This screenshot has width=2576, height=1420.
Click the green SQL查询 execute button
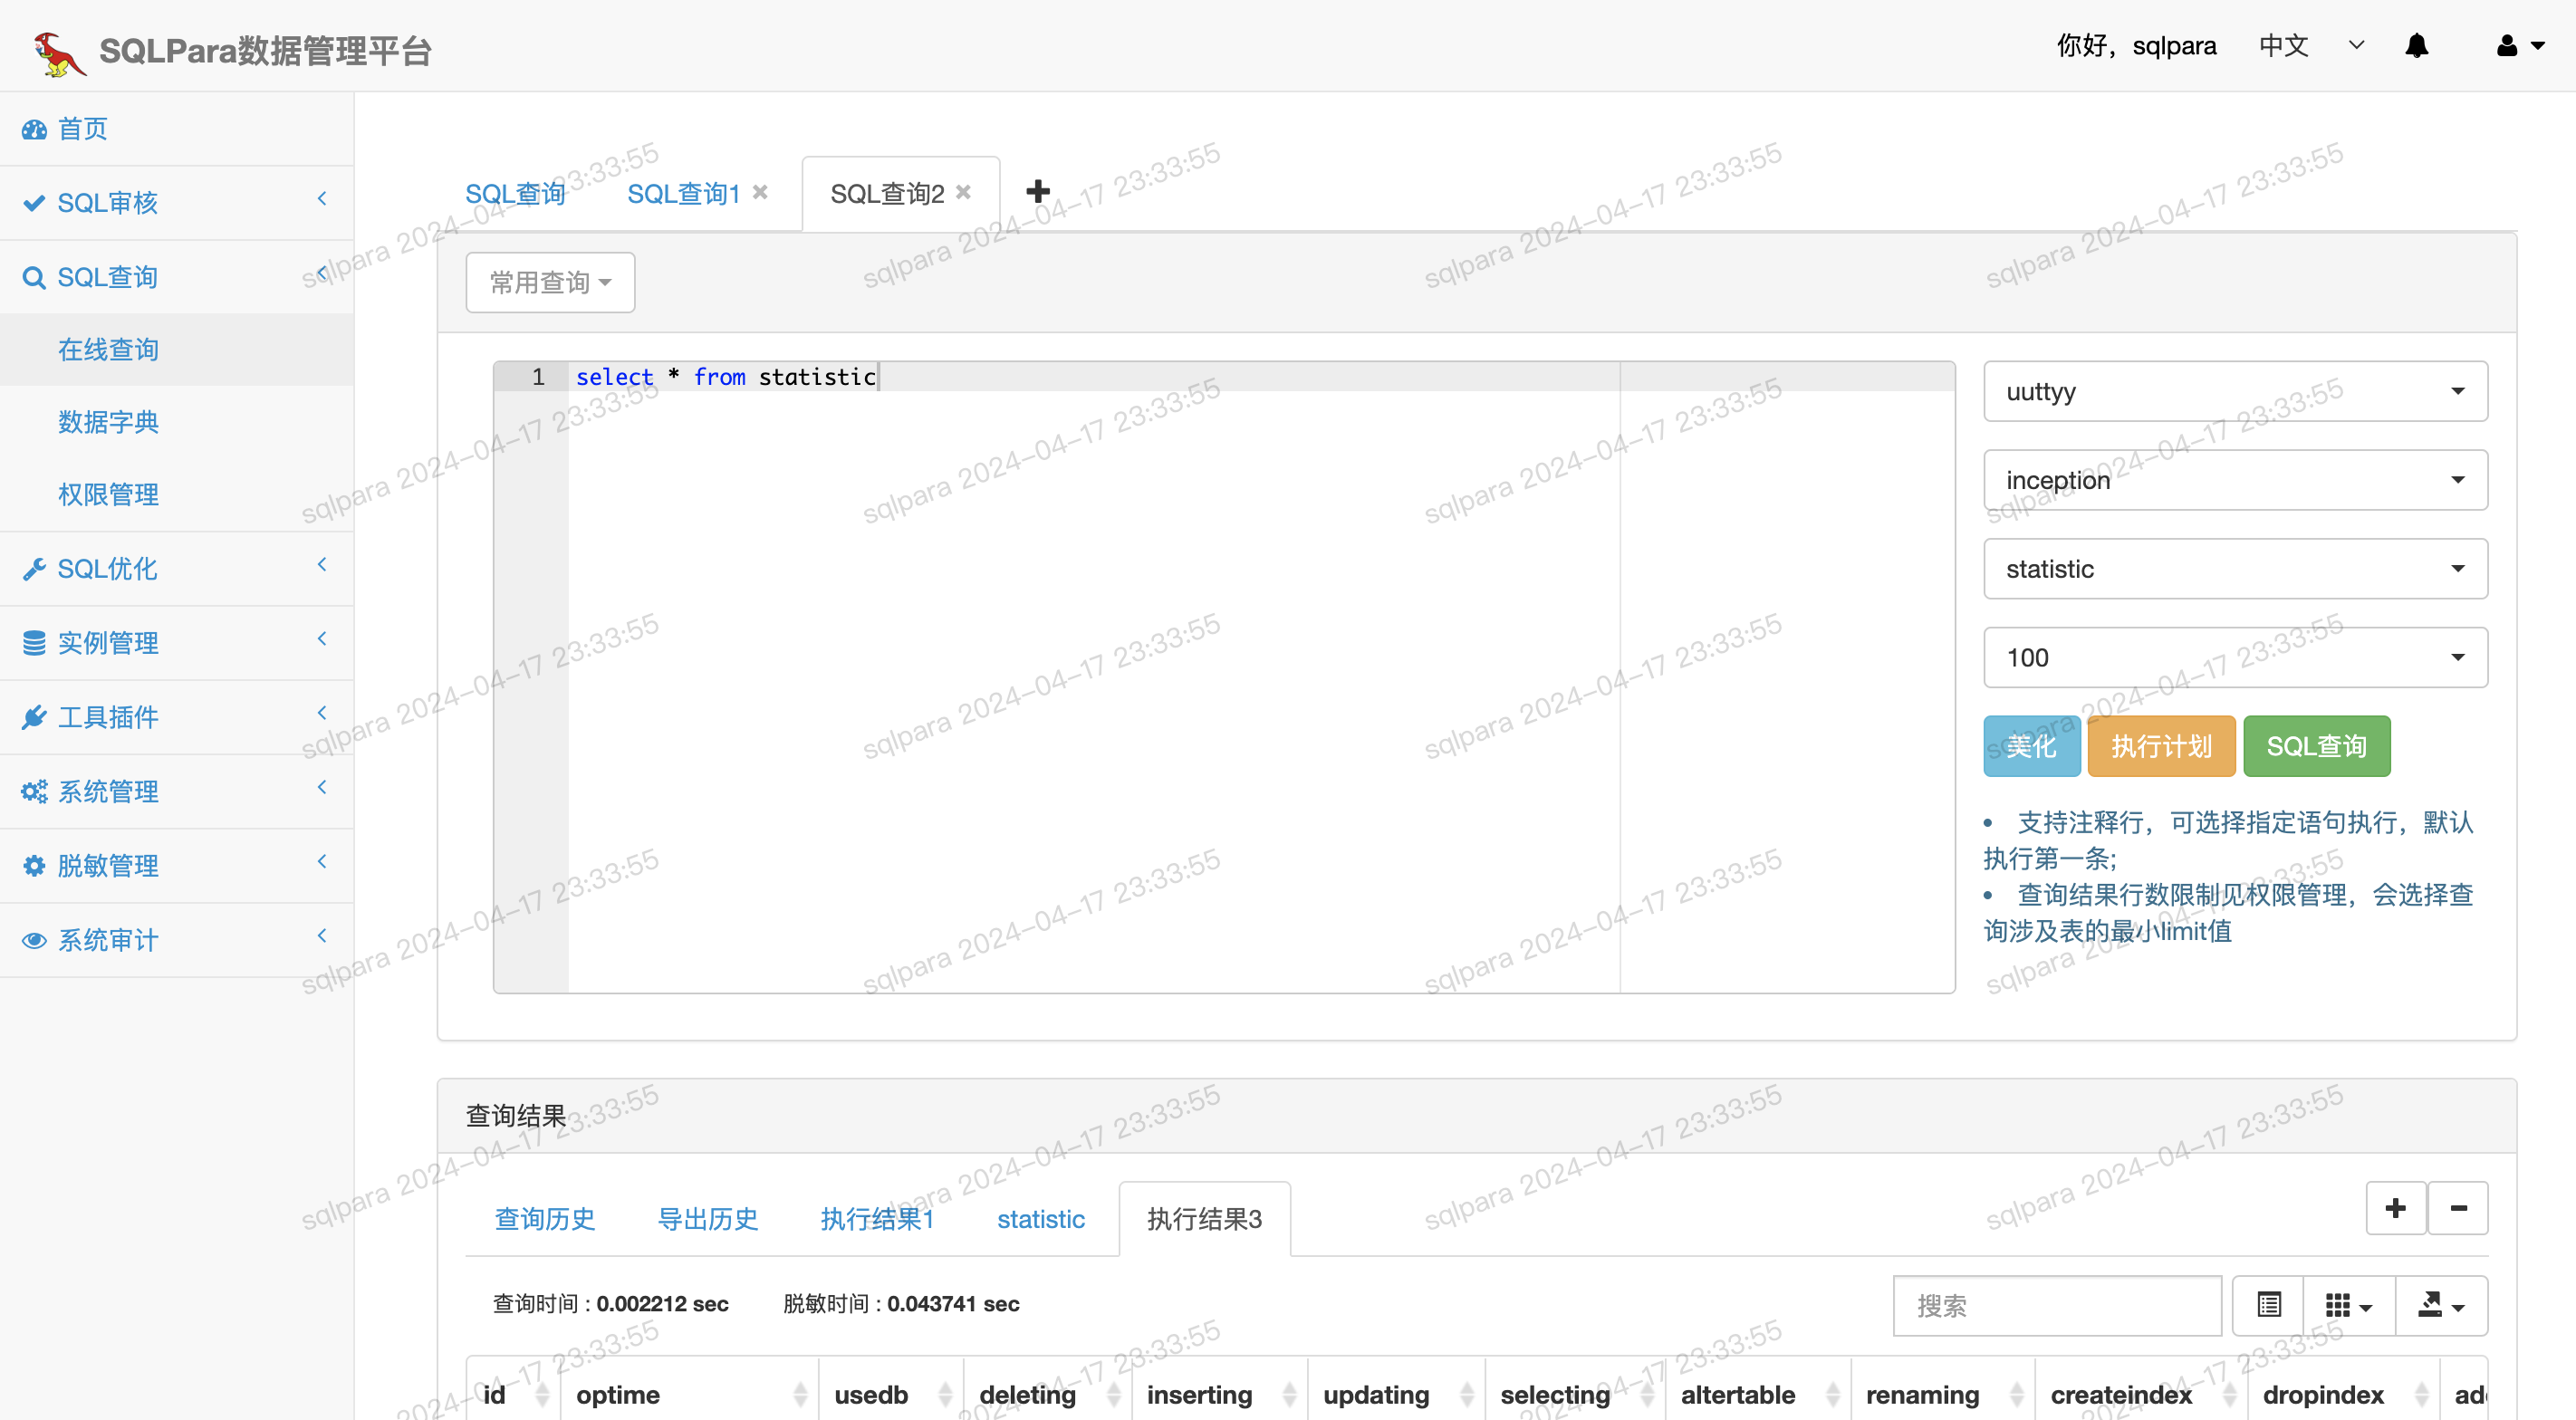2316,746
